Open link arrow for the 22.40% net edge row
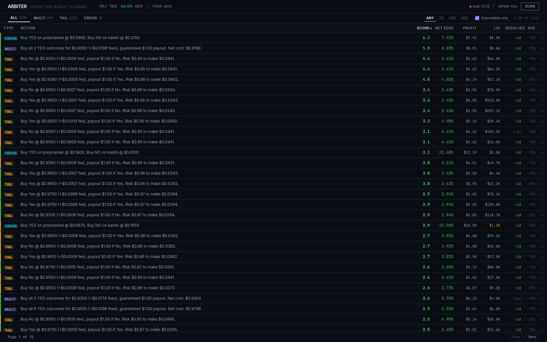Viewport: 547px width, 342px height. [x=542, y=153]
